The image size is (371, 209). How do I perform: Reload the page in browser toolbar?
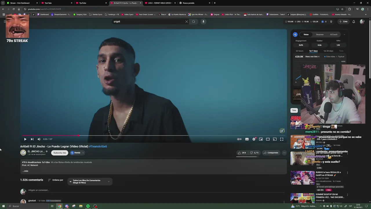[13, 9]
